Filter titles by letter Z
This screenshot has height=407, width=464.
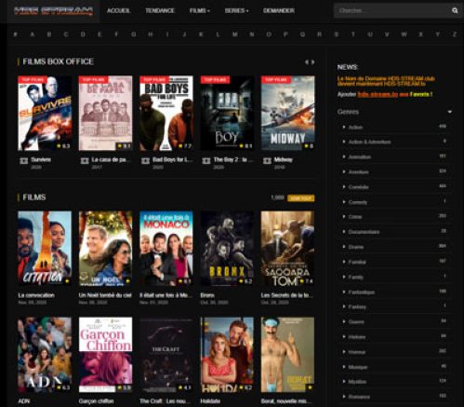(455, 34)
